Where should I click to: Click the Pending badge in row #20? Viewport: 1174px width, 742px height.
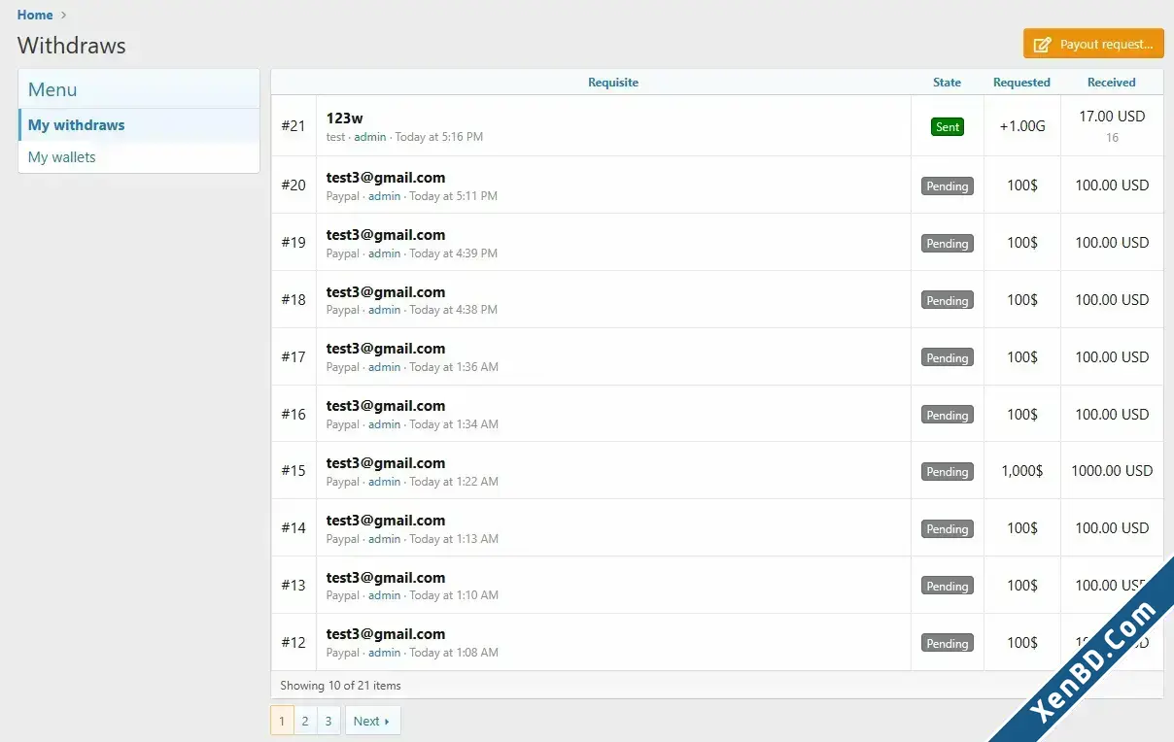948,186
